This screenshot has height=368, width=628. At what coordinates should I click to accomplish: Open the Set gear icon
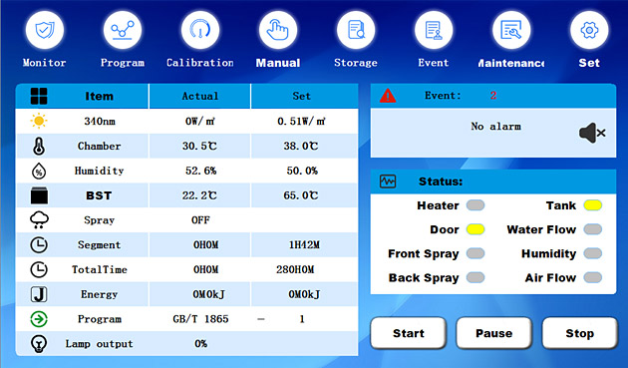point(589,30)
